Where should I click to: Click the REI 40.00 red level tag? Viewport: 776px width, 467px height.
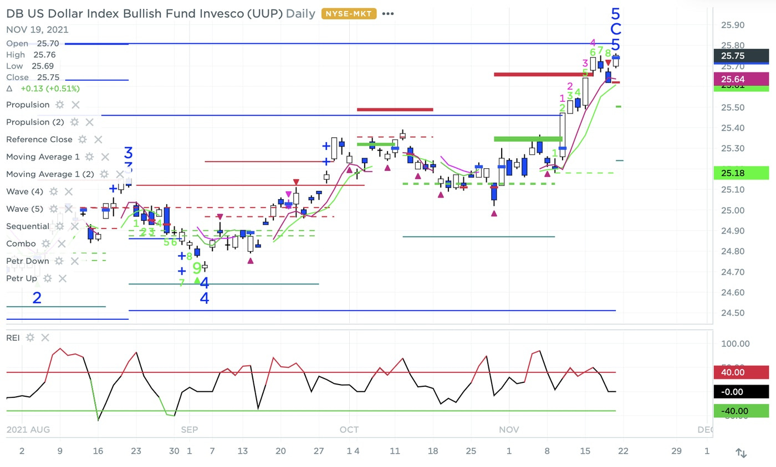[x=741, y=372]
